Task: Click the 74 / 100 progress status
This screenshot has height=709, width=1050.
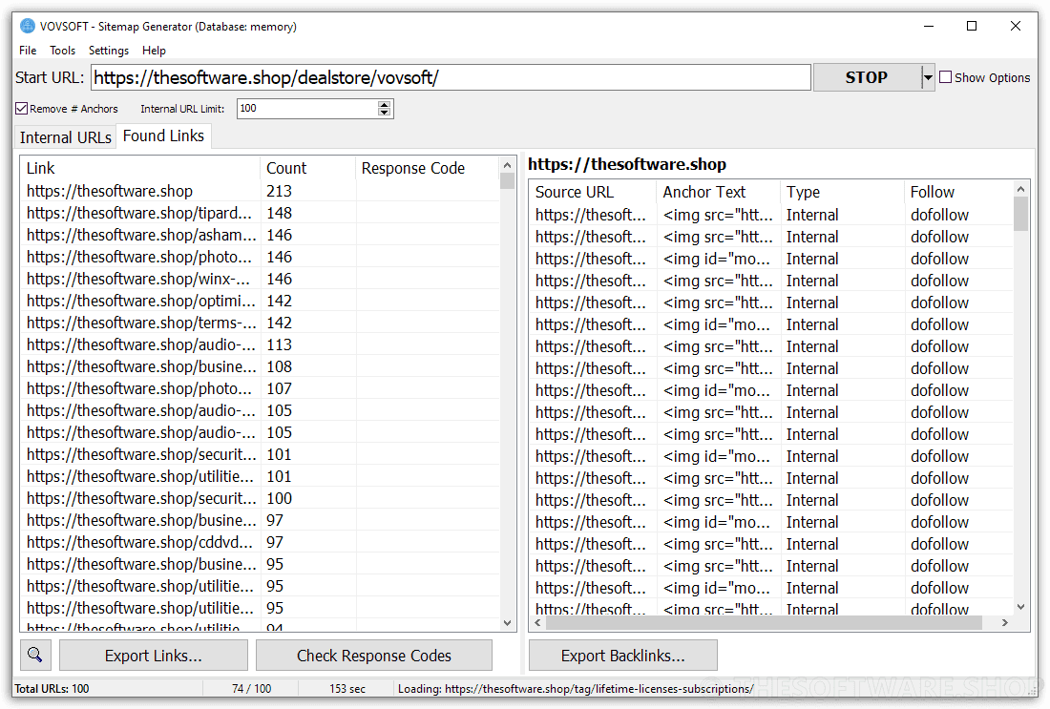Action: pyautogui.click(x=252, y=688)
